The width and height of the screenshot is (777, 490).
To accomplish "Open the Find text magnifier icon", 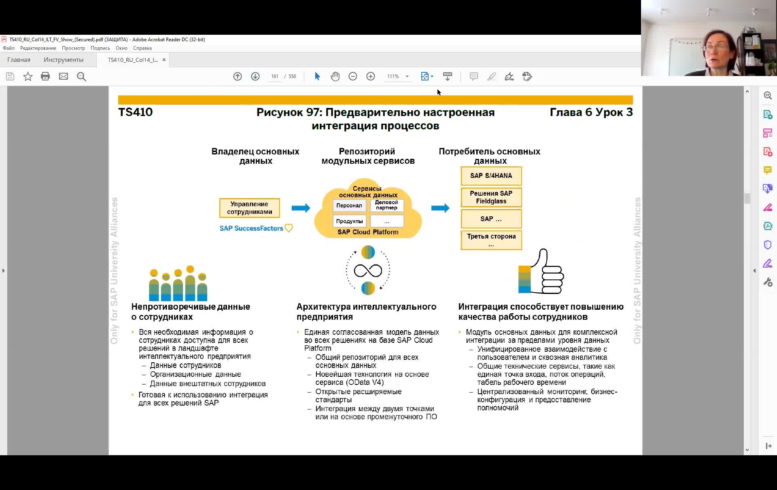I will (x=81, y=76).
